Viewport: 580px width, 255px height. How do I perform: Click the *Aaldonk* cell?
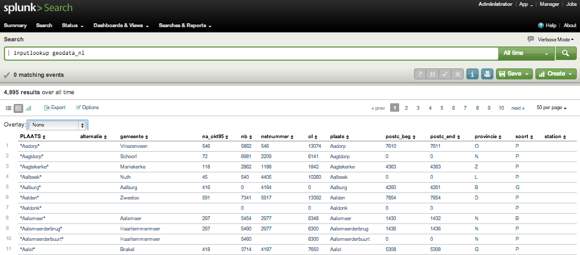pos(31,208)
